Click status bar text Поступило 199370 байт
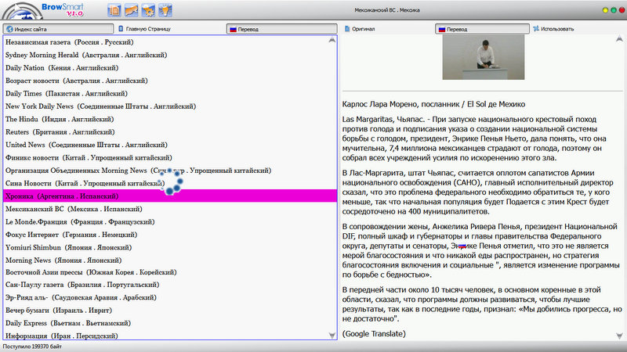This screenshot has width=627, height=352. pyautogui.click(x=32, y=347)
